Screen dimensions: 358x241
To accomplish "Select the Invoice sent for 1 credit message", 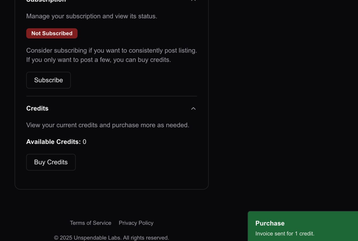I will coord(285,233).
